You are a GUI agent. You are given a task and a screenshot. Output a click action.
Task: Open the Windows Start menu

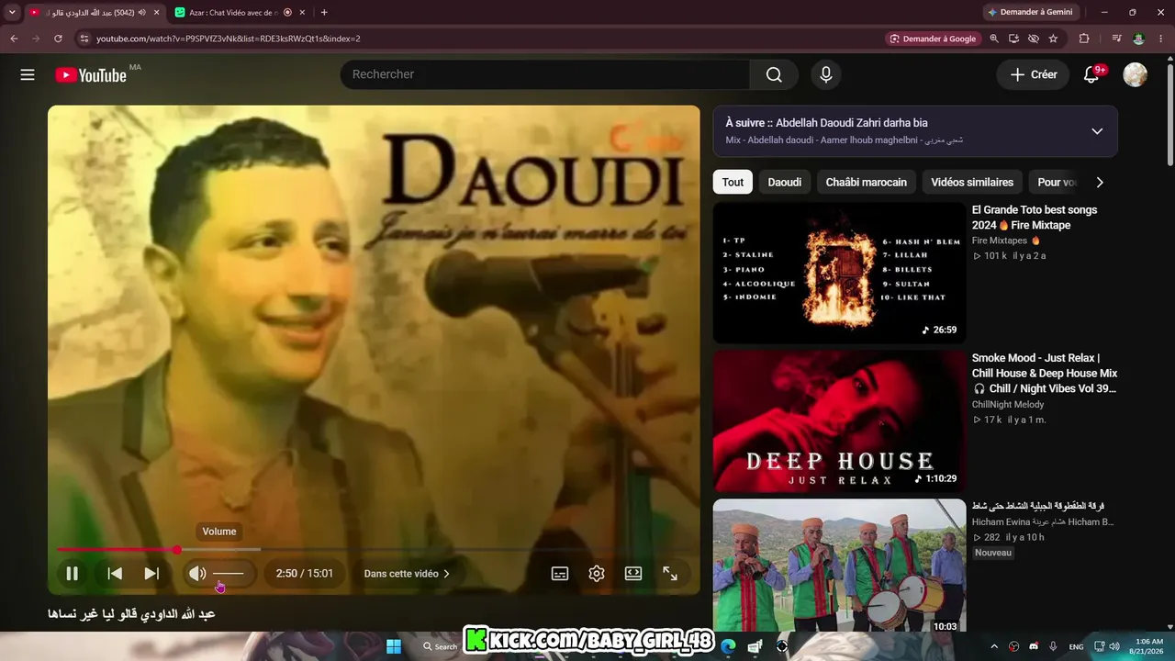(394, 646)
